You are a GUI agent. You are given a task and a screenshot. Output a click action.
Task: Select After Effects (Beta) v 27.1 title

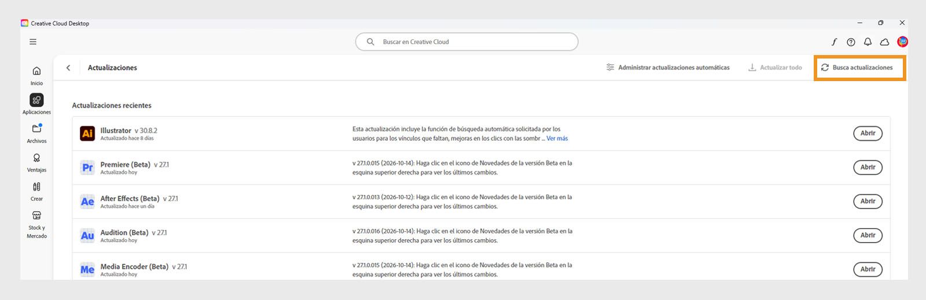(x=139, y=199)
